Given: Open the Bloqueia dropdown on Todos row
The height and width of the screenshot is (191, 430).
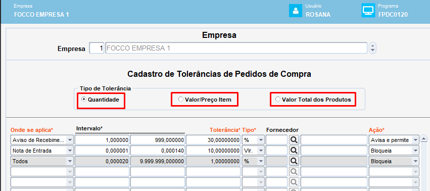Looking at the screenshot, I should 415,161.
